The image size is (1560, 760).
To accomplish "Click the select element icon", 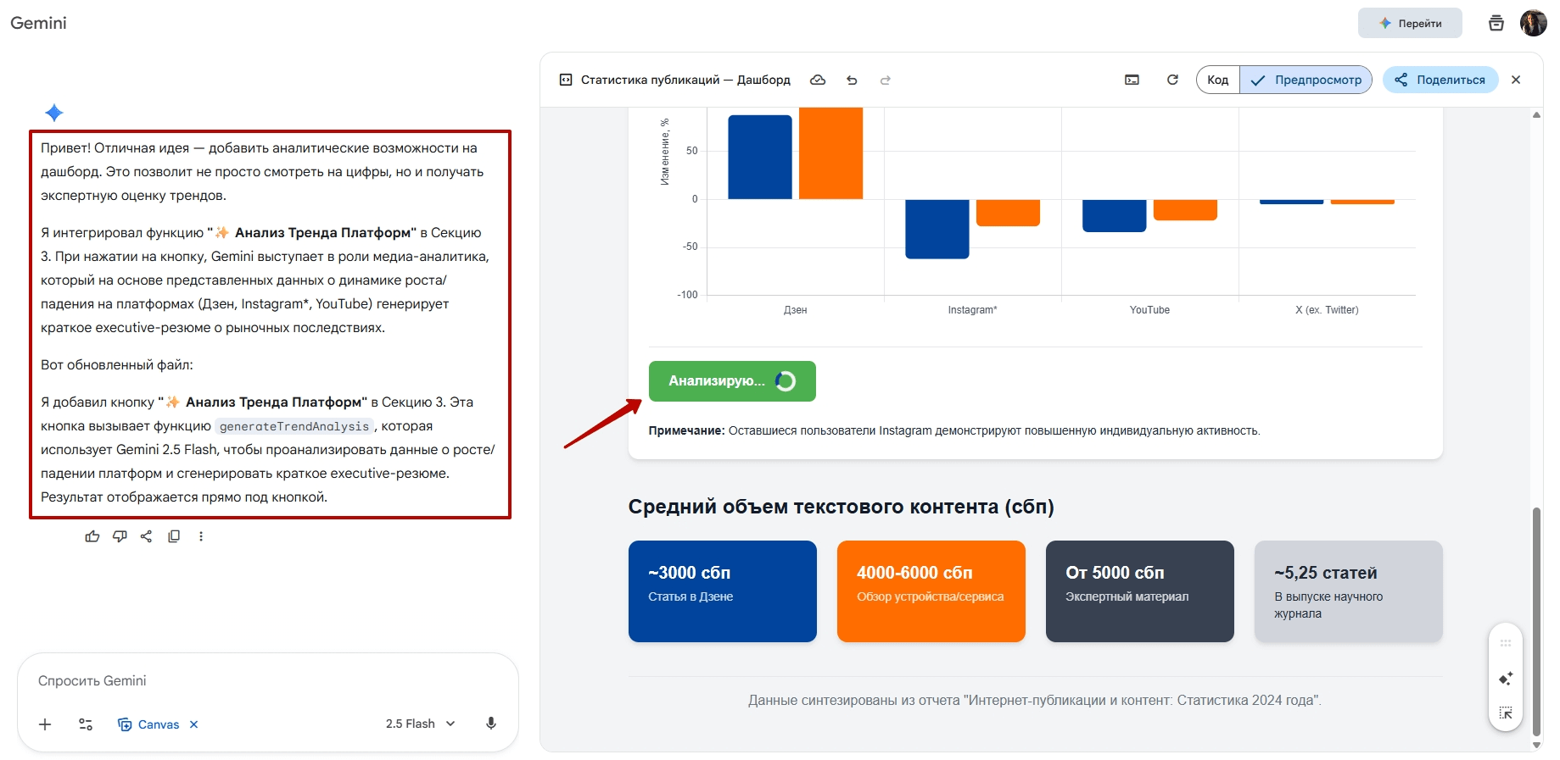I will [x=1506, y=713].
